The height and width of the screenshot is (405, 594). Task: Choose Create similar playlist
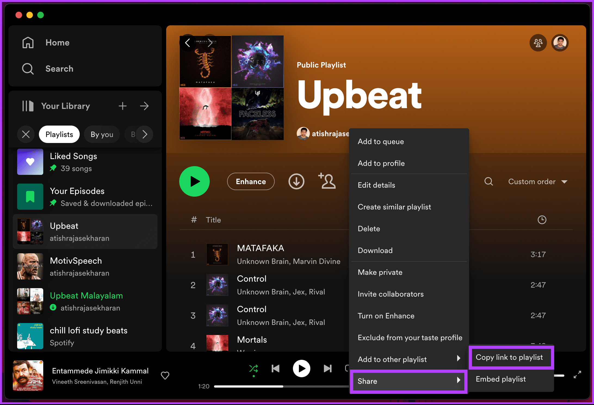(x=409, y=207)
